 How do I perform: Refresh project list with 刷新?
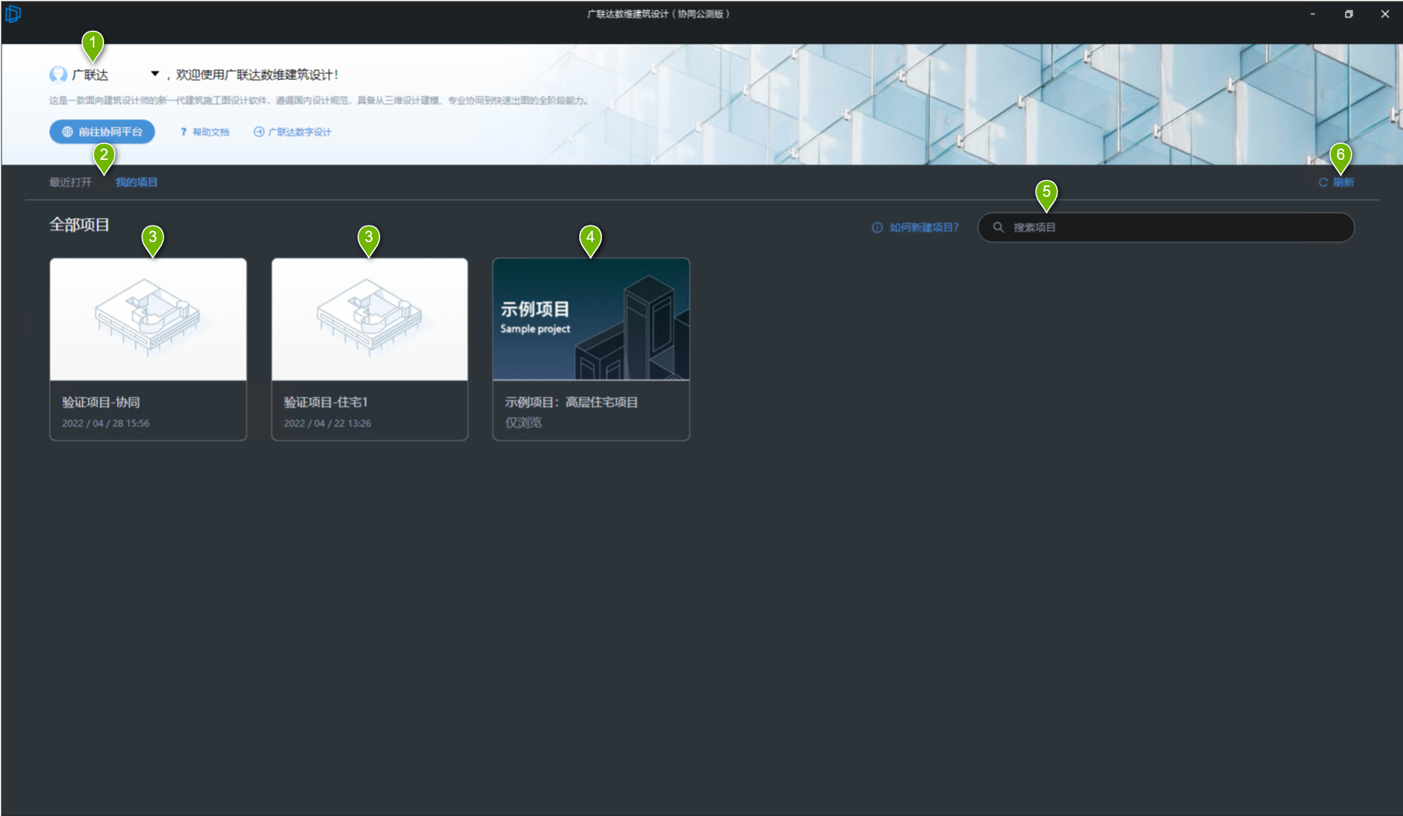[x=1336, y=183]
